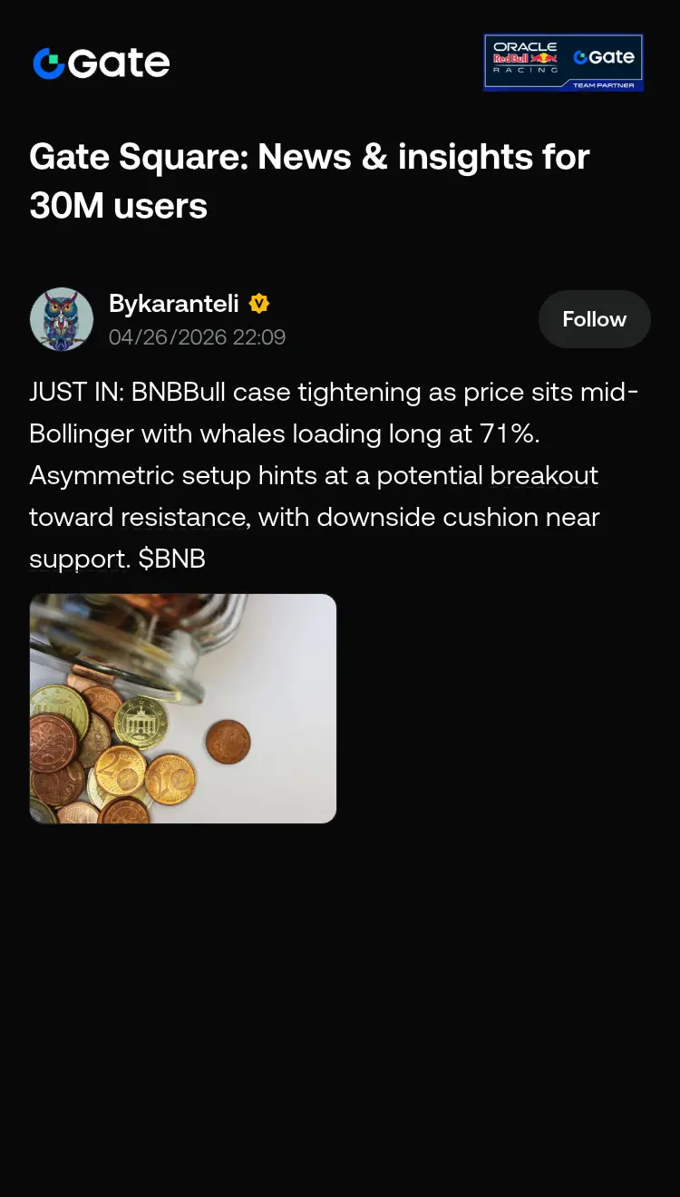
Task: Click the lone copper coin in photo
Action: coord(228,741)
